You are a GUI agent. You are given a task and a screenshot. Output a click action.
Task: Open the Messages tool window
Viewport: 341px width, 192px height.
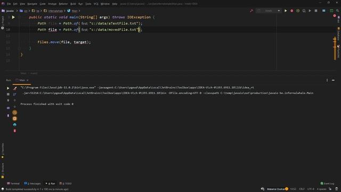tap(33, 183)
